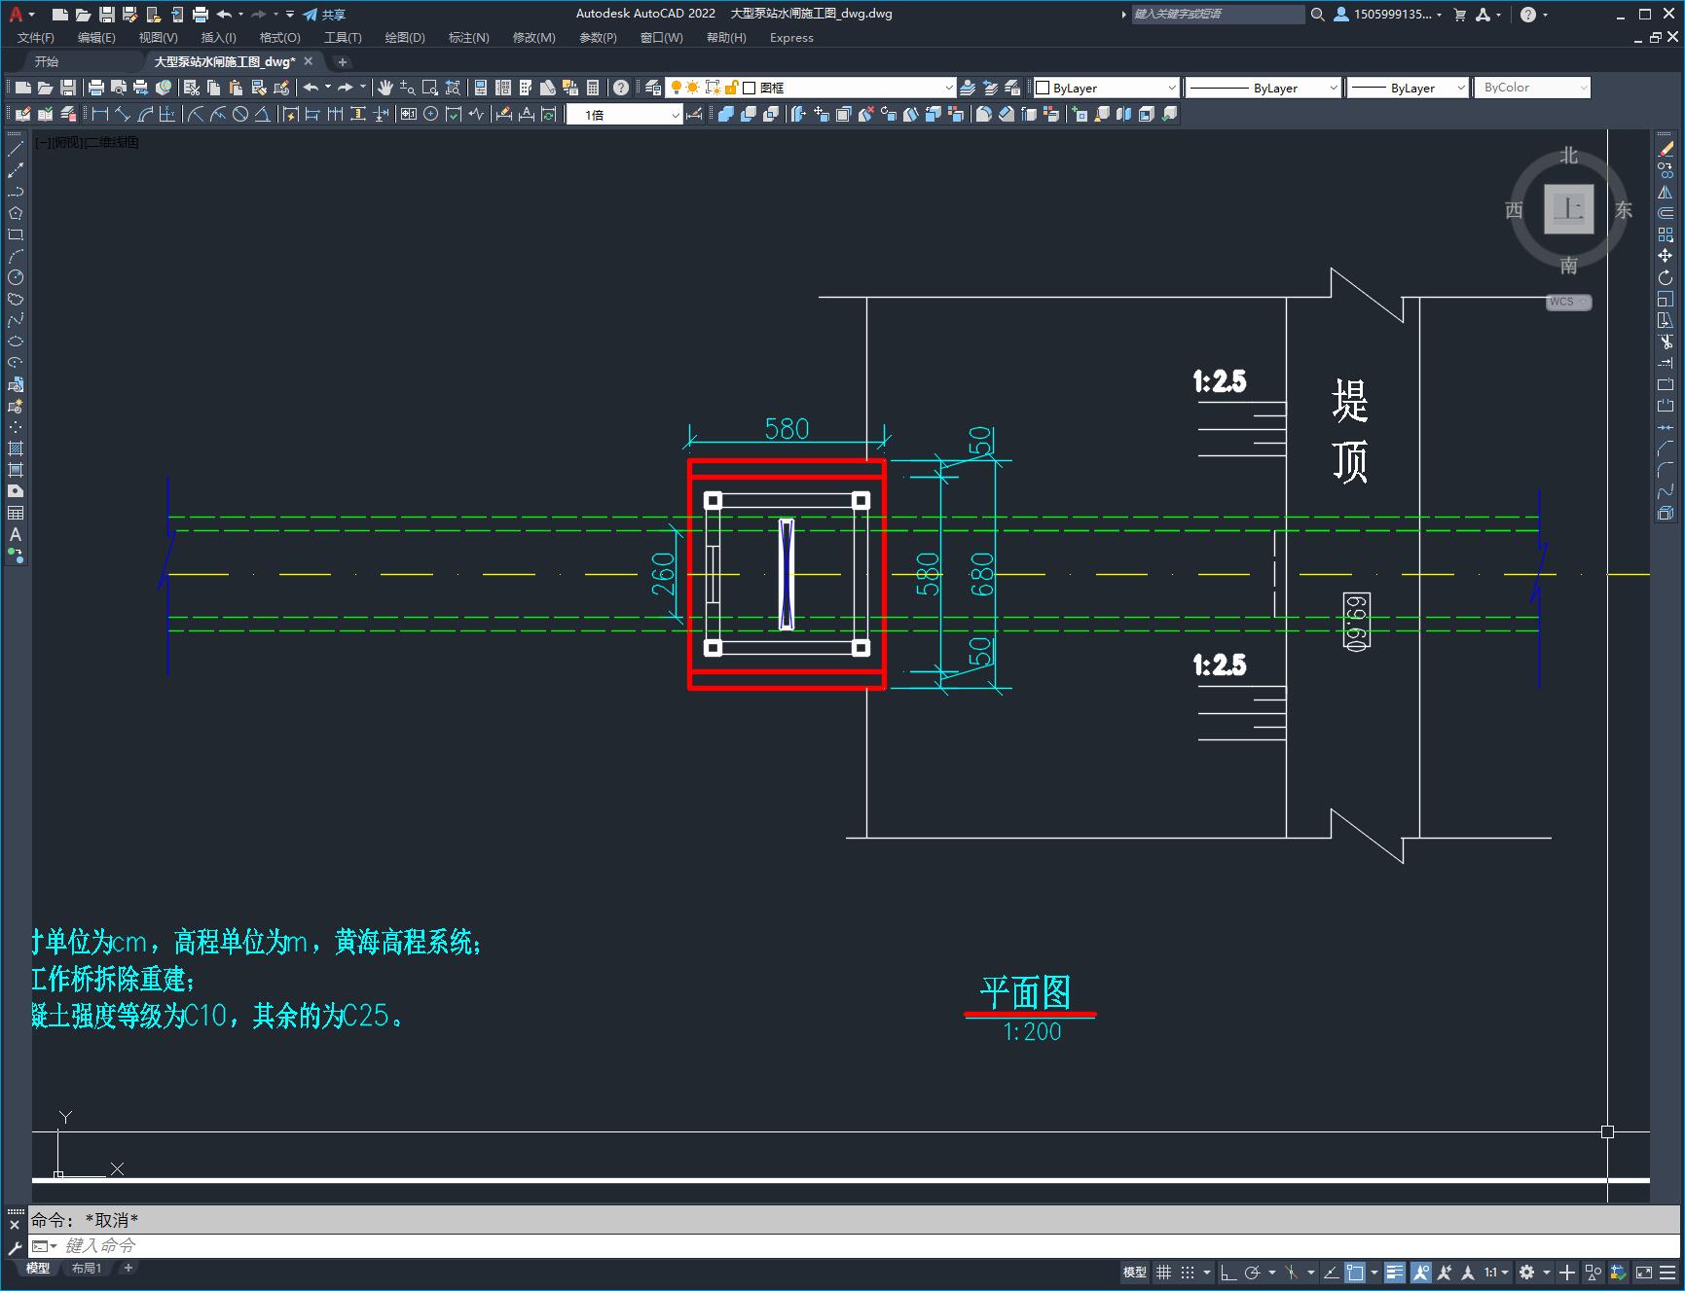Add a new layout with the plus button
1685x1291 pixels.
point(128,1268)
